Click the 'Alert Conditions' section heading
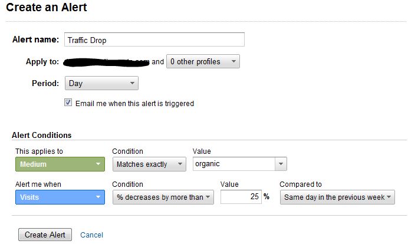This screenshot has width=408, height=244. tap(41, 135)
